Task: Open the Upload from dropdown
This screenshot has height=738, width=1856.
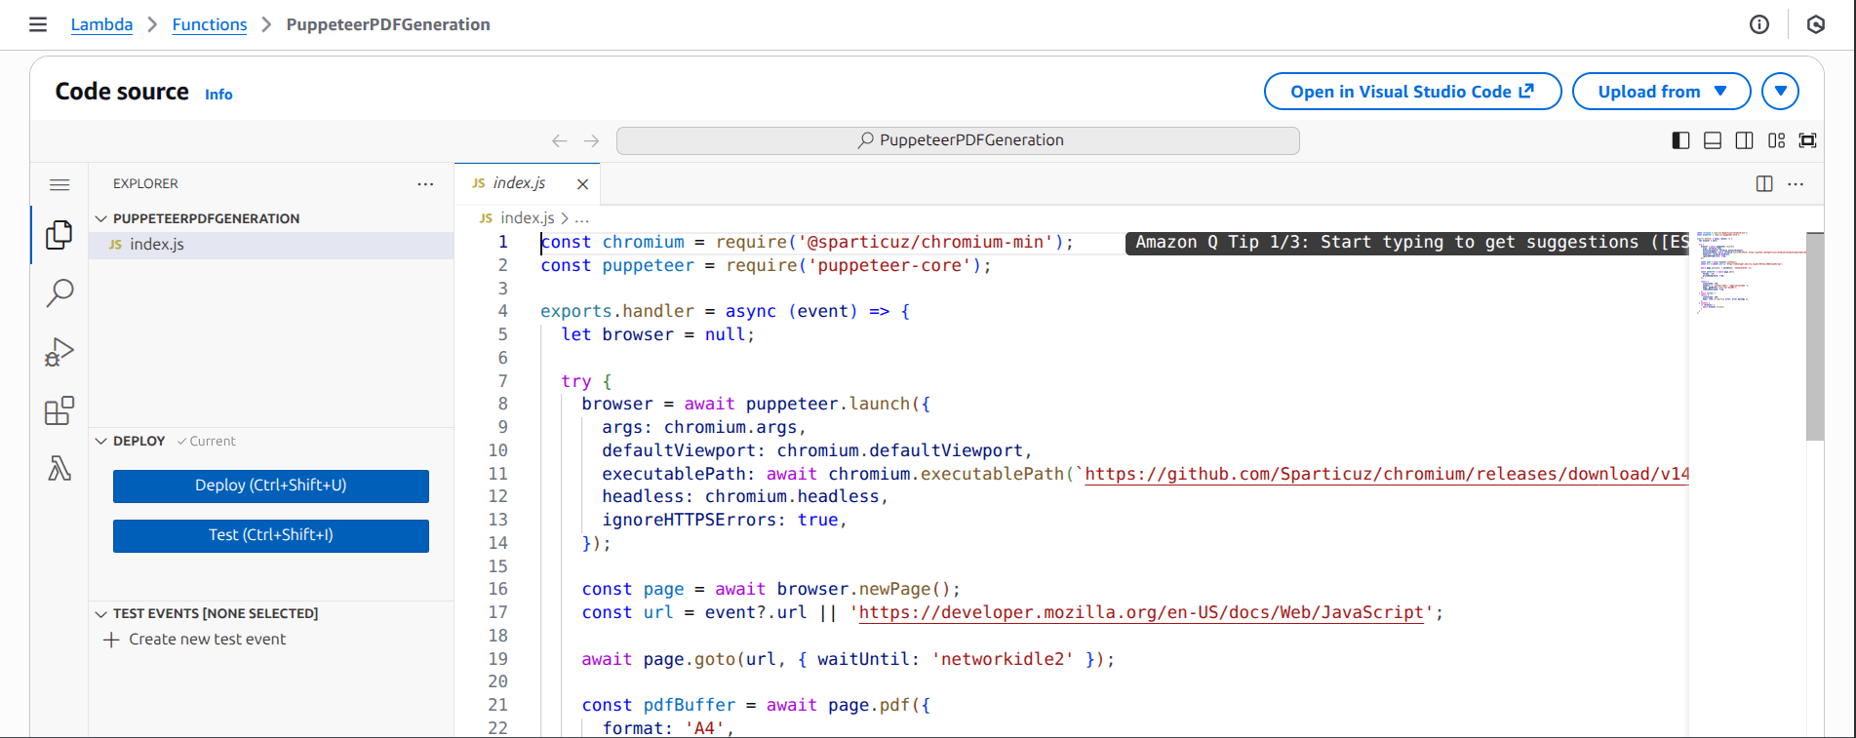Action: 1661,92
